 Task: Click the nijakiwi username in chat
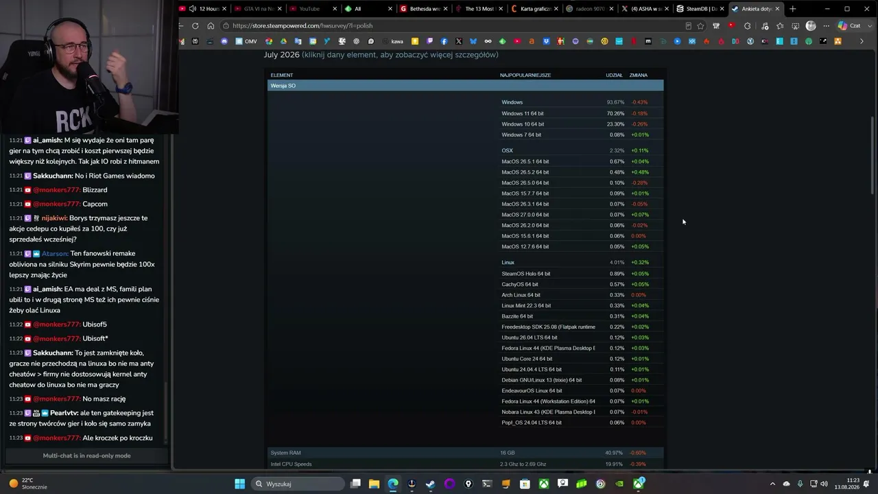click(x=54, y=218)
